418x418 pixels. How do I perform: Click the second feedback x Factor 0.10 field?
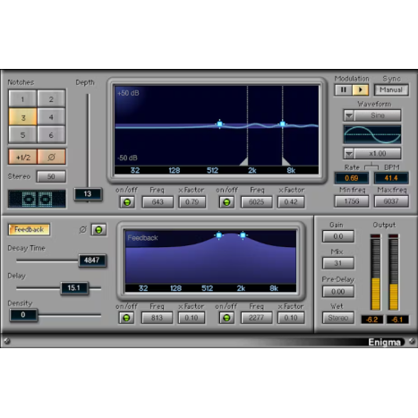point(291,318)
